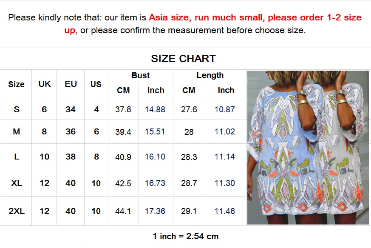Click the Length column header
The height and width of the screenshot is (248, 371).
tap(210, 75)
